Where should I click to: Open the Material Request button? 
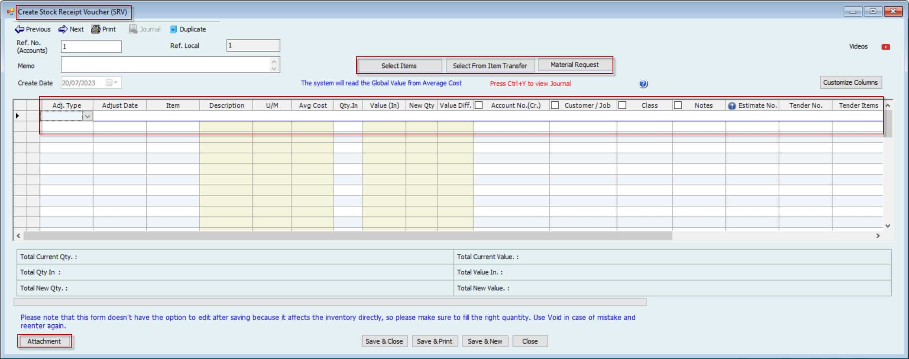[575, 65]
